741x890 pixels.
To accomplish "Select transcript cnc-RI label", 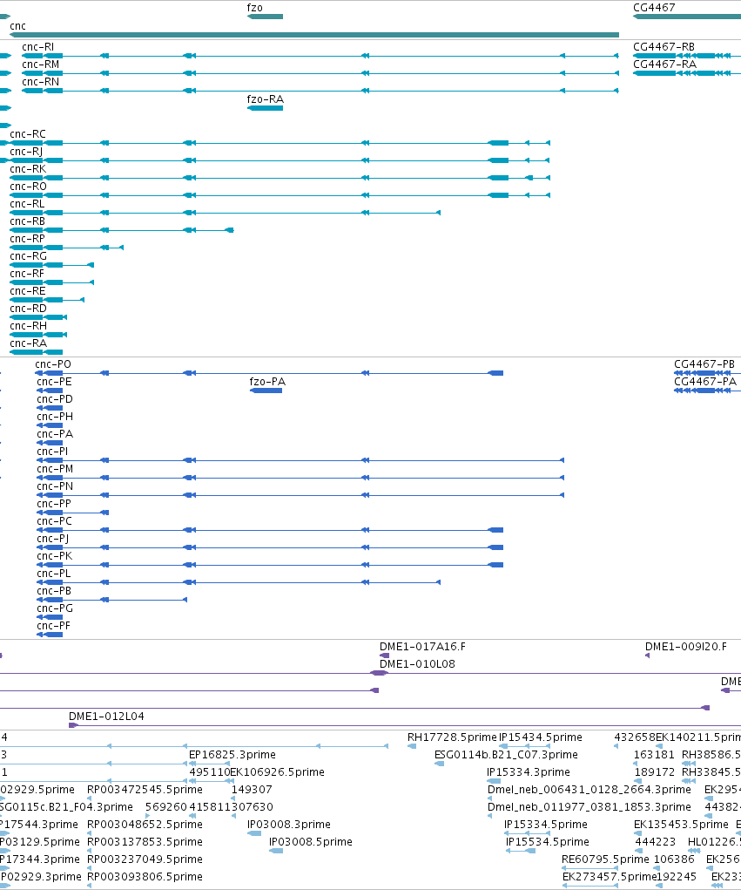I will point(38,46).
